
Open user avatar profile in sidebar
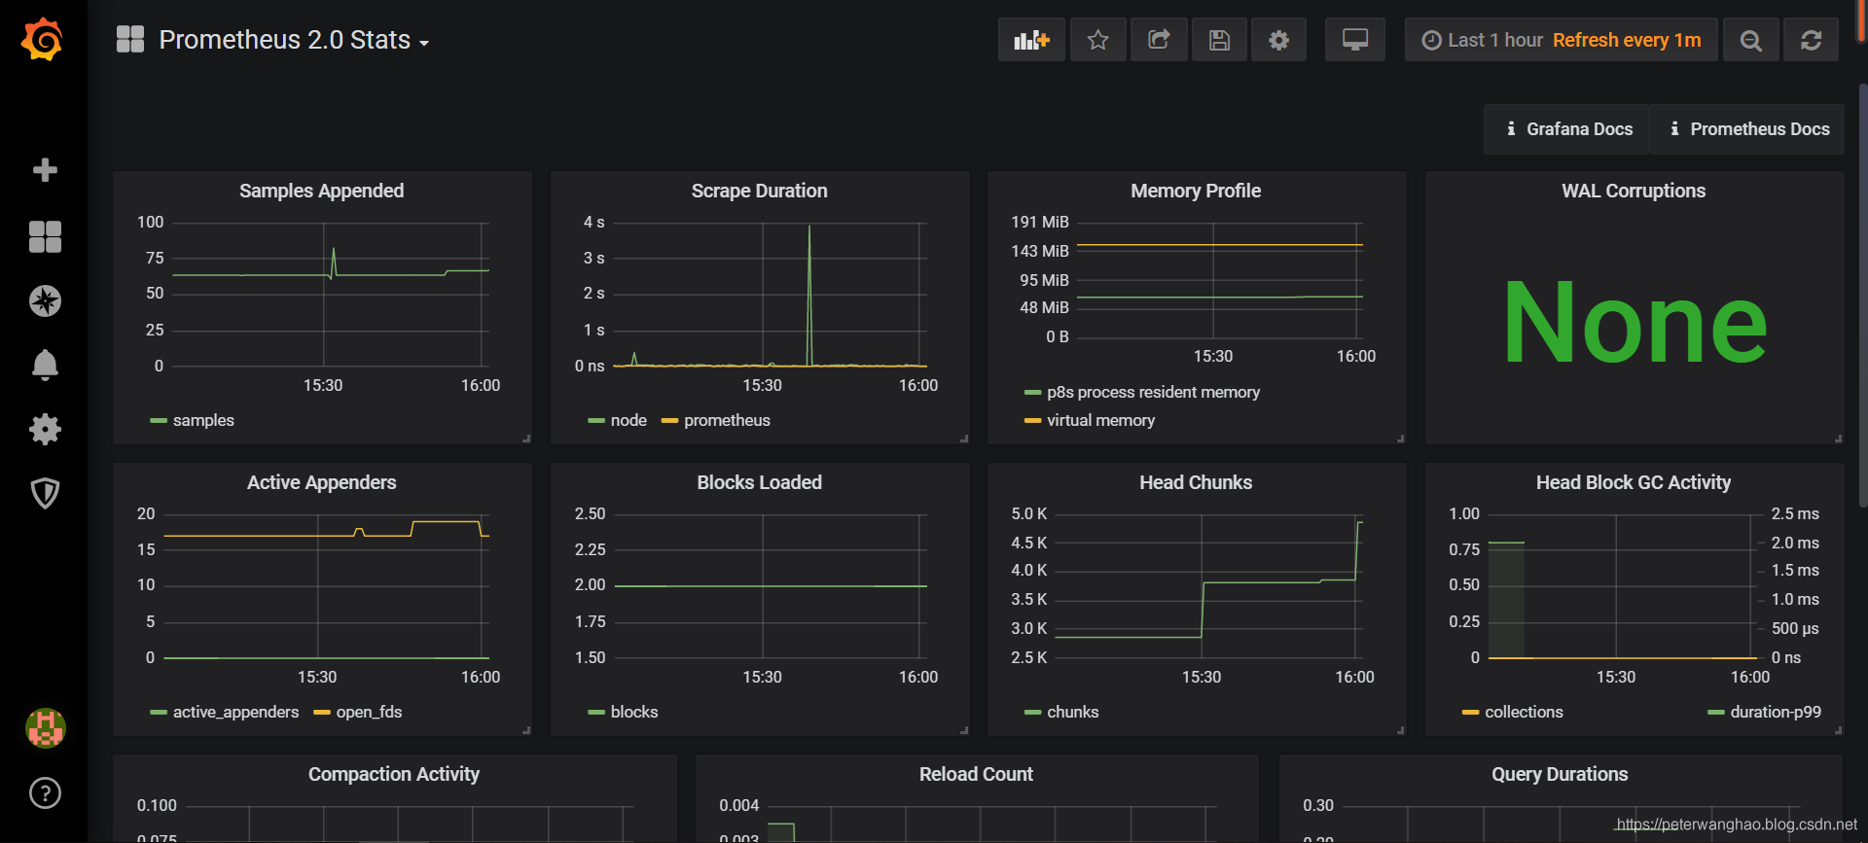tap(45, 728)
